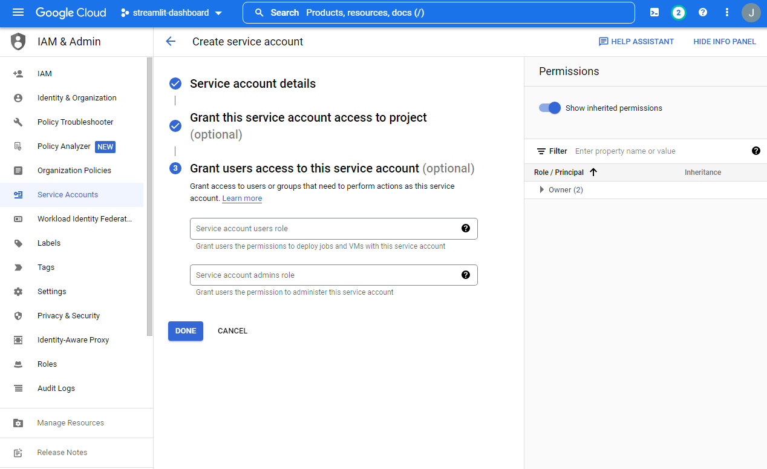Select Service Accounts in sidebar
Image resolution: width=767 pixels, height=469 pixels.
[x=72, y=195]
